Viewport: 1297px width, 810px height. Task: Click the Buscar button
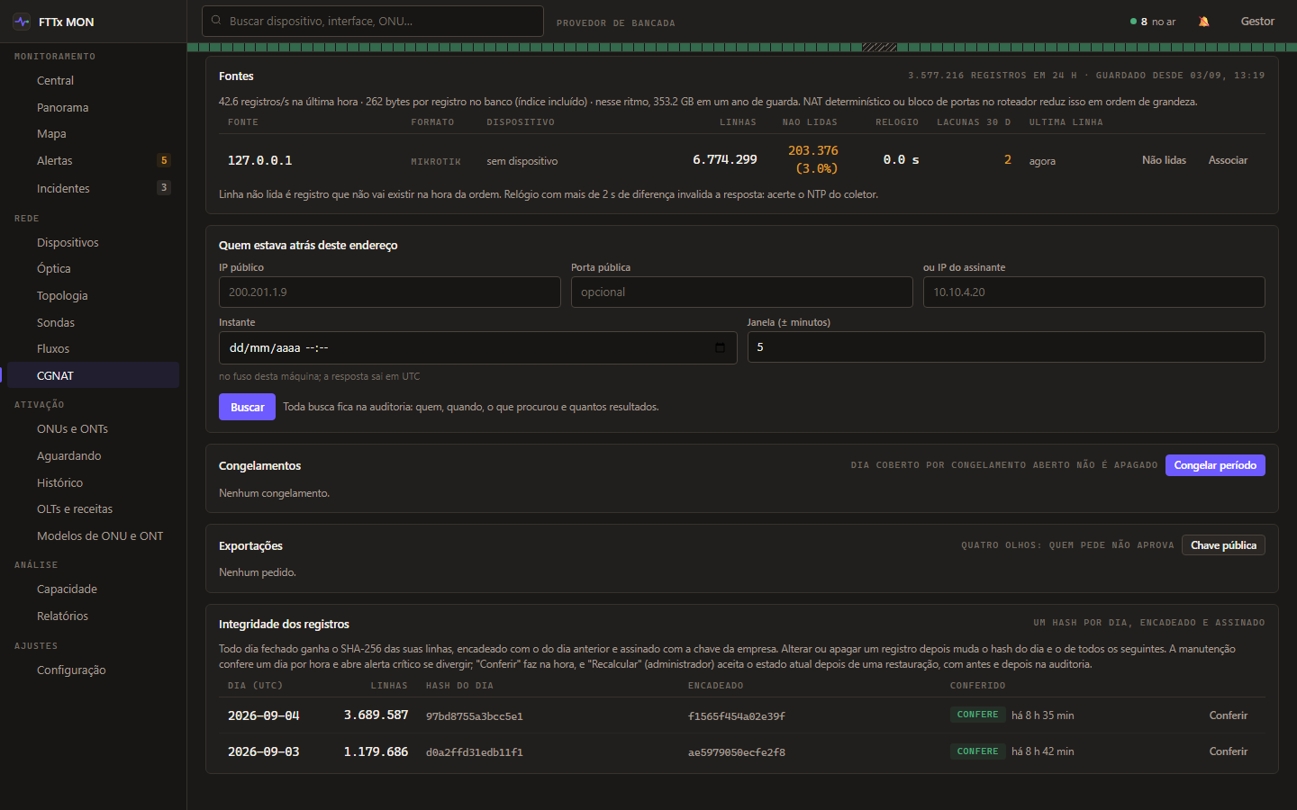point(247,407)
